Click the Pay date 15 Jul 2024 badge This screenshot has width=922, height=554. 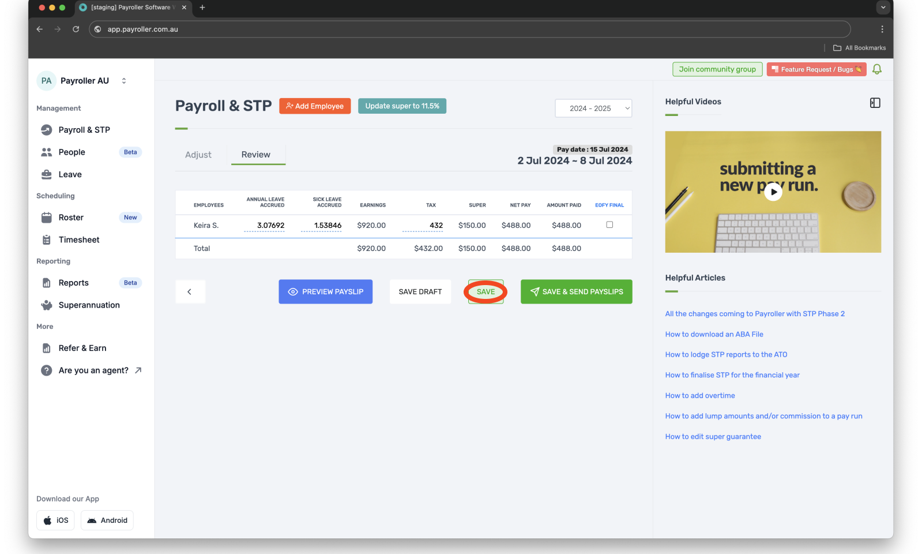592,149
